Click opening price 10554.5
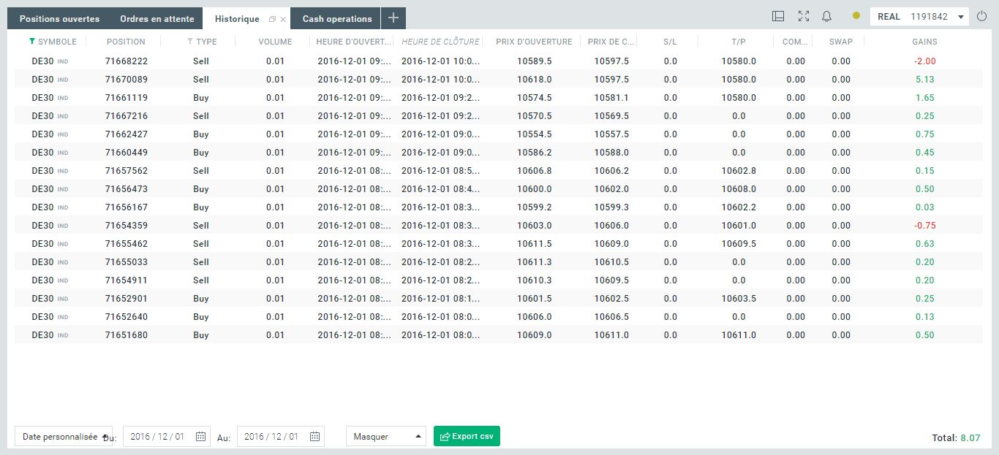This screenshot has height=455, width=999. pos(534,134)
